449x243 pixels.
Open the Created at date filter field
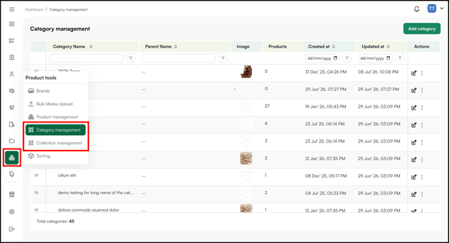[x=322, y=58]
